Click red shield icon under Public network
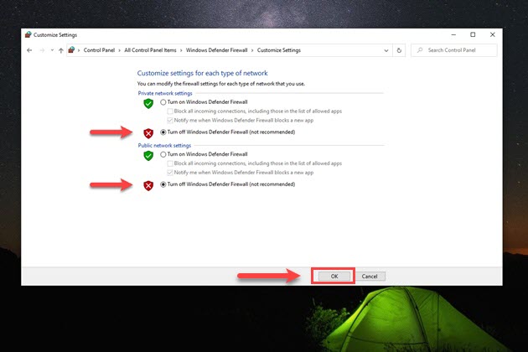 (148, 185)
